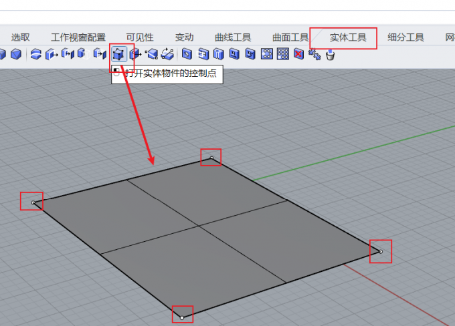Click the rotate fold face icon
This screenshot has height=326, width=455.
pyautogui.click(x=167, y=54)
